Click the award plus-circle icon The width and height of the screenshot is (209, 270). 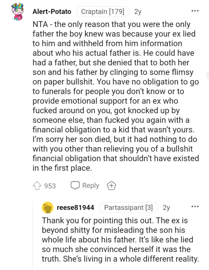(112, 185)
